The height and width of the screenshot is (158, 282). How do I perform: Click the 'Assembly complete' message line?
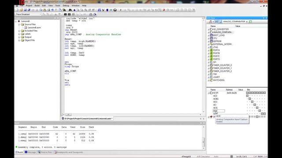coord(42,147)
